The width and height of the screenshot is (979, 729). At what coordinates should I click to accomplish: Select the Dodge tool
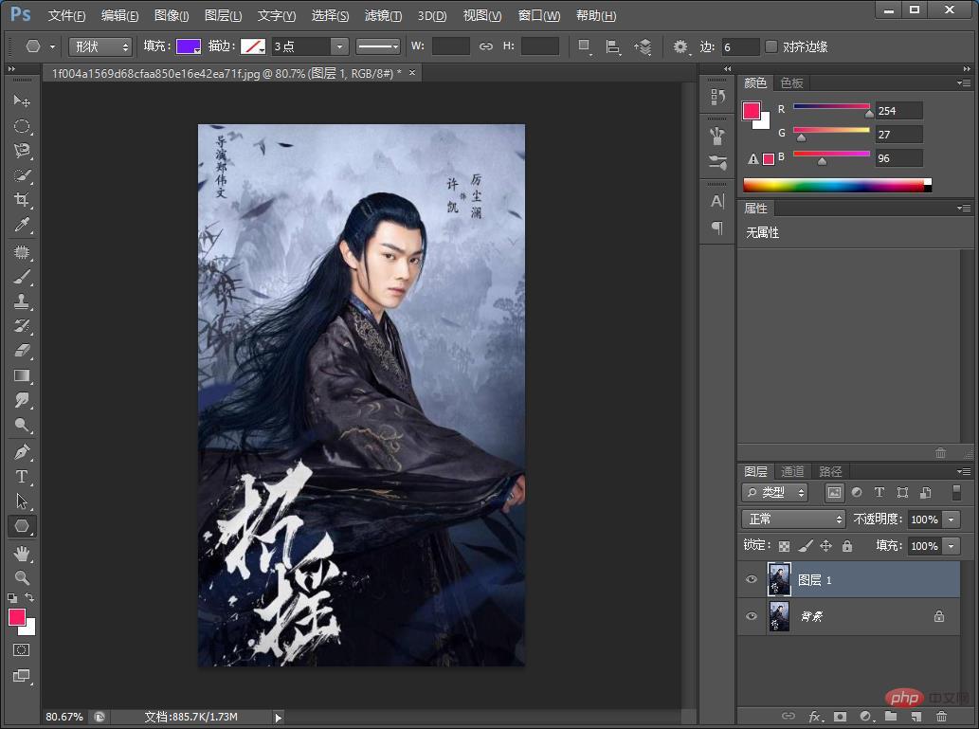coord(21,426)
